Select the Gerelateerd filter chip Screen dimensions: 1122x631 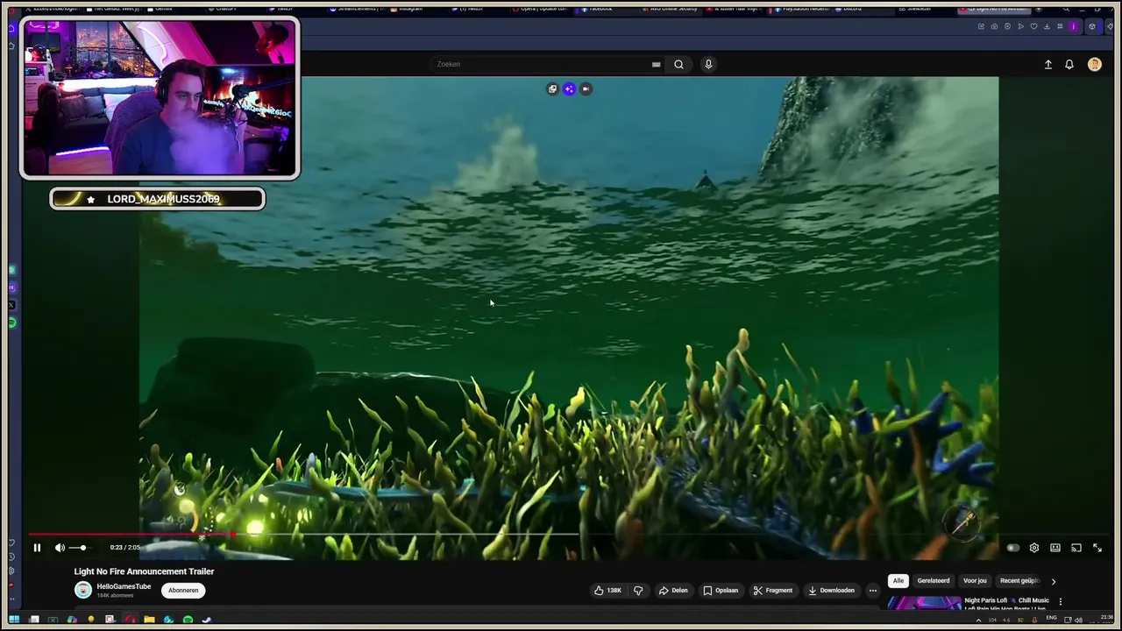click(x=933, y=580)
